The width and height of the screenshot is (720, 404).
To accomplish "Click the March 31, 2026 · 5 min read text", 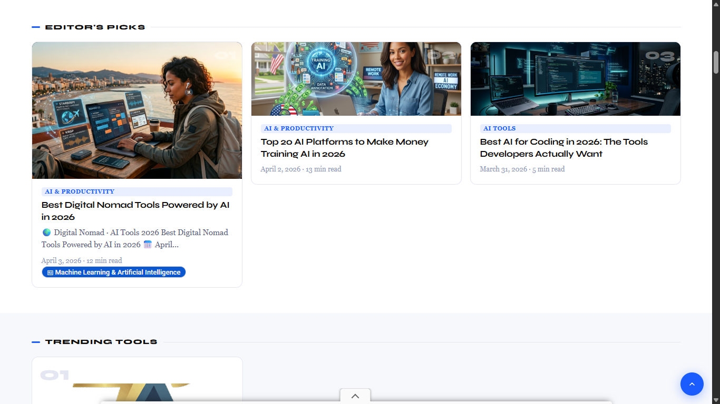I will [522, 169].
